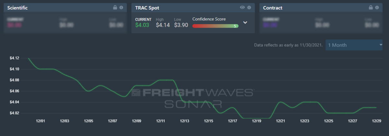Viewport: 389px width, 136px height.
Task: Click the blurred Scientific current value
Action: click(14, 25)
